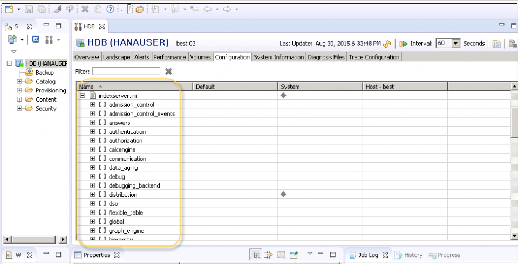Expand the admission_control section
Viewport: 518px width, 264px height.
pos(93,105)
